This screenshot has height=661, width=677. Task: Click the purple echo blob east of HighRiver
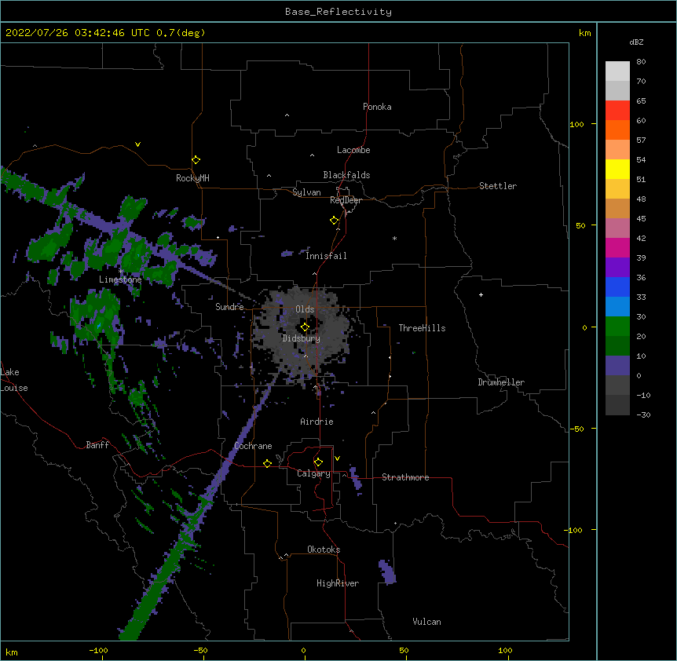387,572
